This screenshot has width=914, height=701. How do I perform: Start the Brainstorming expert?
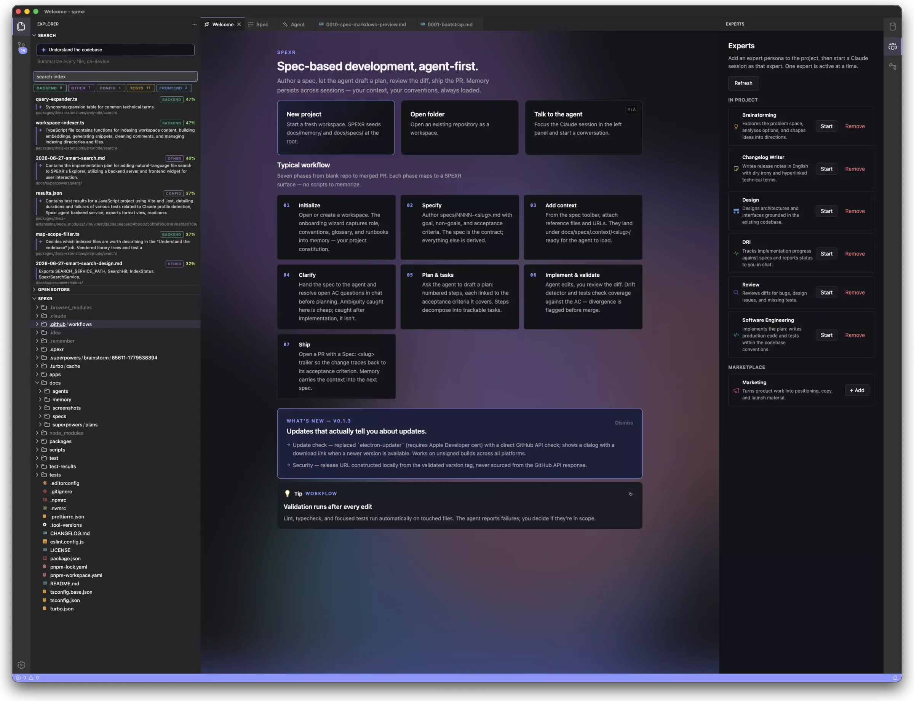826,126
